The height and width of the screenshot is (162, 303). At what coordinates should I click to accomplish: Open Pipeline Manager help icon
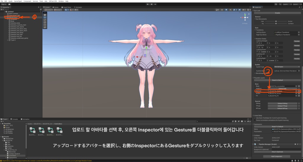click(x=295, y=144)
